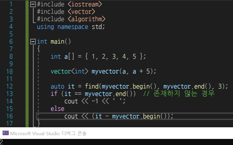Click the 'auto' keyword on line 12

(58, 87)
